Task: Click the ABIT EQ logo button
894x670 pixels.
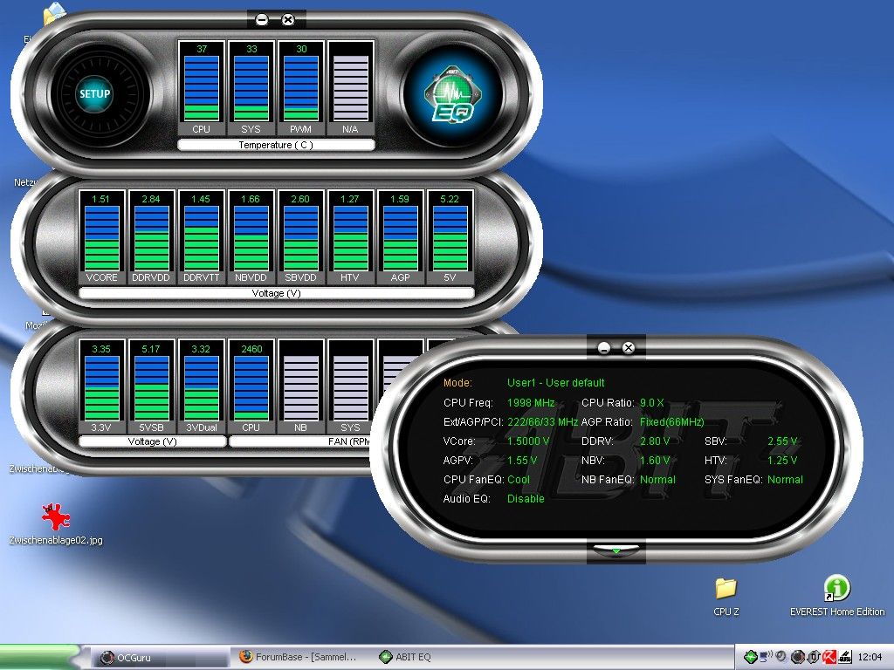Action: [452, 94]
